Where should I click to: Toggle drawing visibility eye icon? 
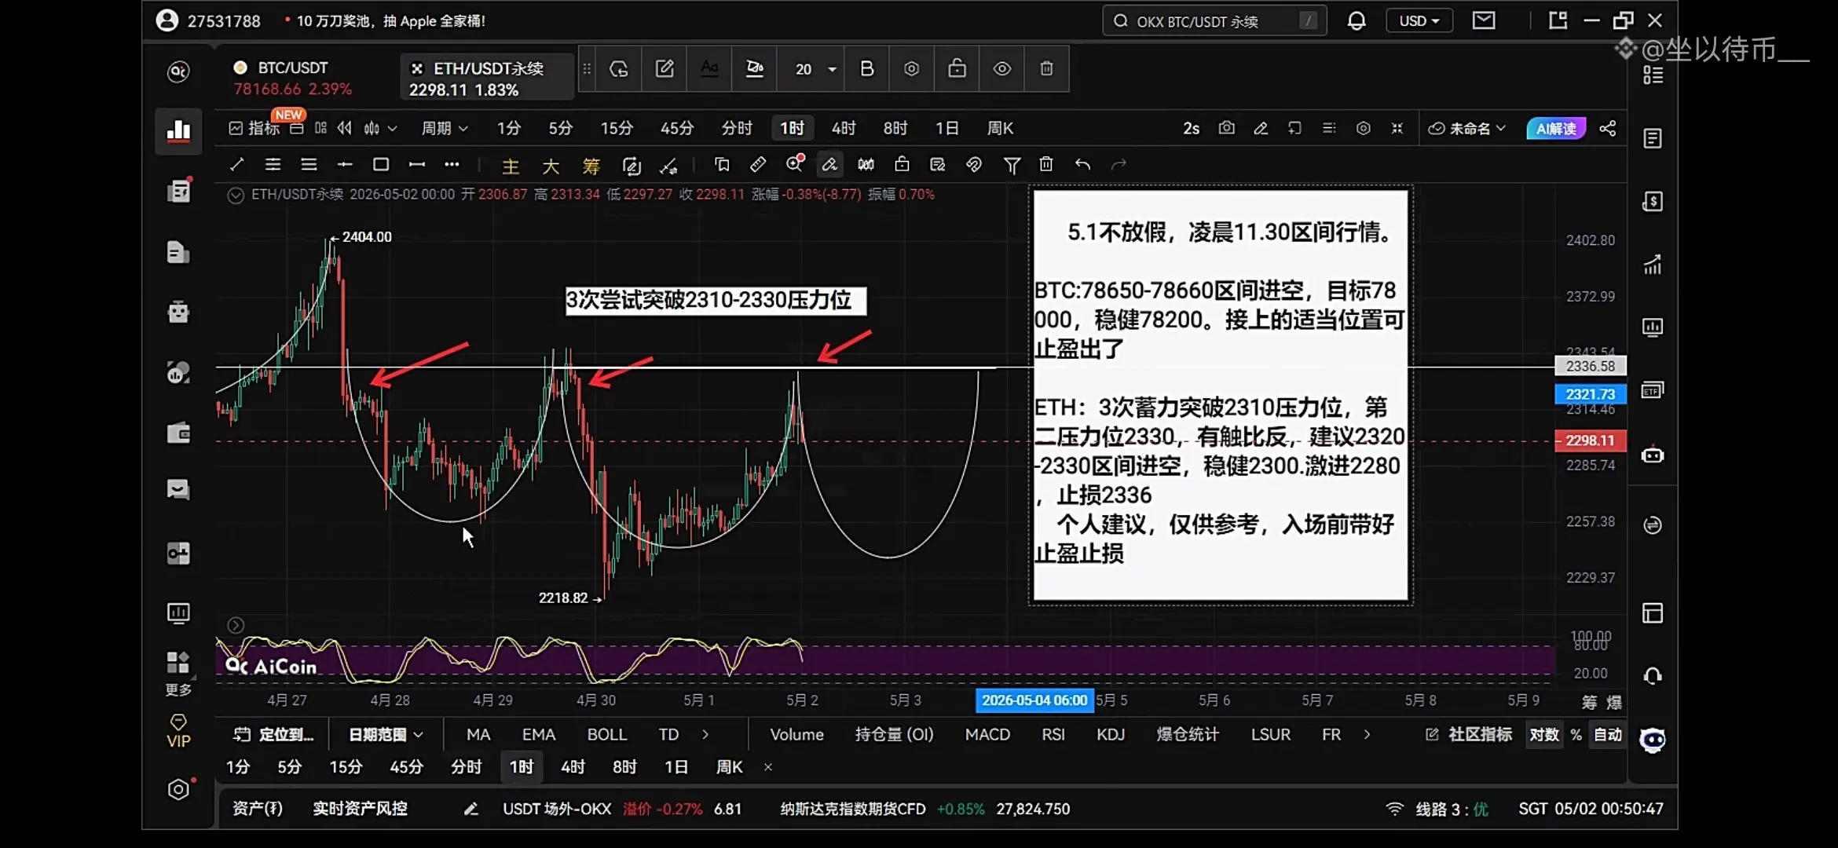1002,69
